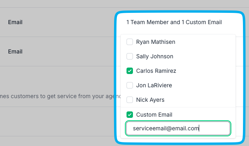Uncheck the green Carlos Ramirez checkbox
249x146 pixels.
[x=130, y=71]
